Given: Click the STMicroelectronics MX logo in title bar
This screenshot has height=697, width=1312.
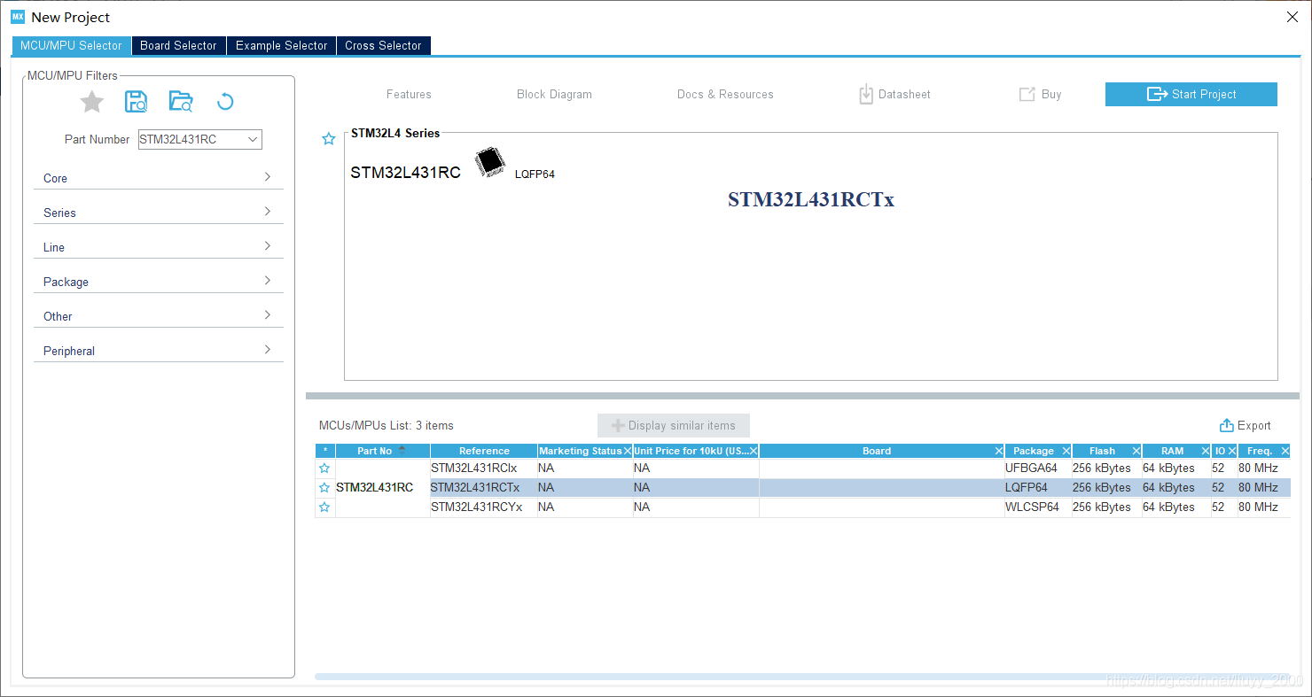Looking at the screenshot, I should [18, 17].
